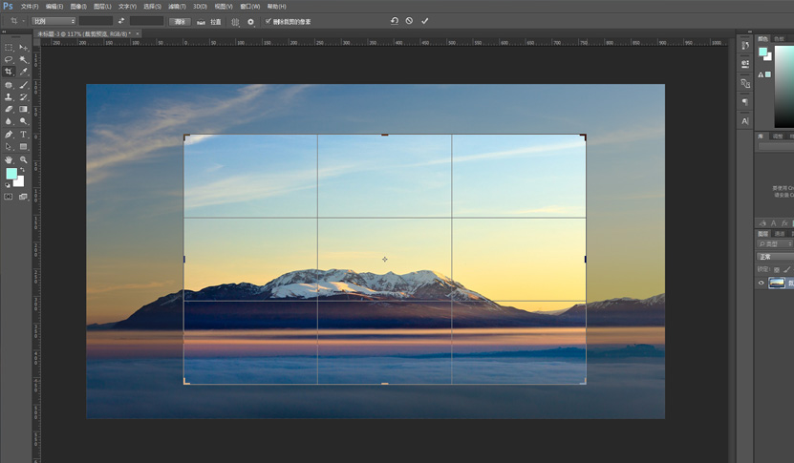Select the Magic Wand tool

pos(24,59)
